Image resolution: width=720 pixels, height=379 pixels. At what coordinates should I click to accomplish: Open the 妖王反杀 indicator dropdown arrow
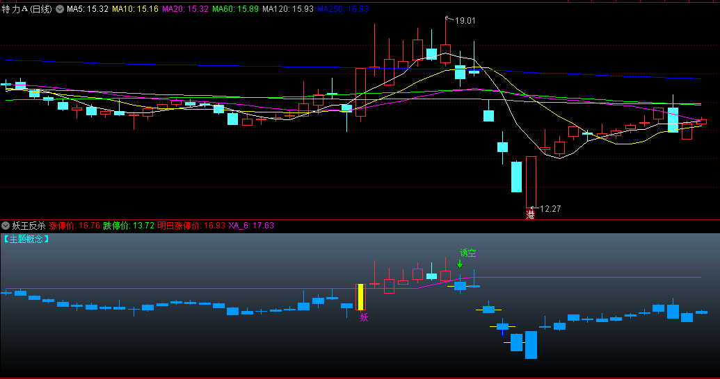pyautogui.click(x=6, y=226)
